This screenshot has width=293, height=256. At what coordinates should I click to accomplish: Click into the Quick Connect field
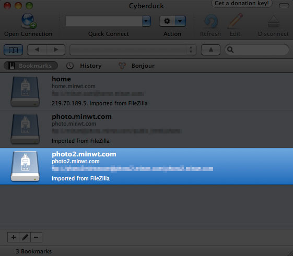pyautogui.click(x=104, y=21)
